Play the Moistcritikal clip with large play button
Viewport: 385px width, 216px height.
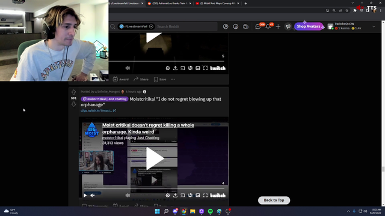click(x=155, y=158)
